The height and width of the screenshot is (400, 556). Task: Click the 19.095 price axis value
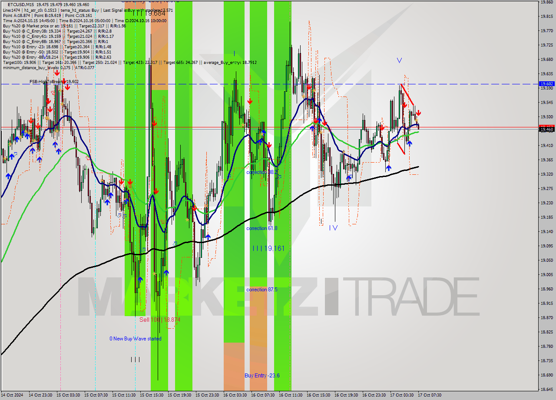[546, 246]
